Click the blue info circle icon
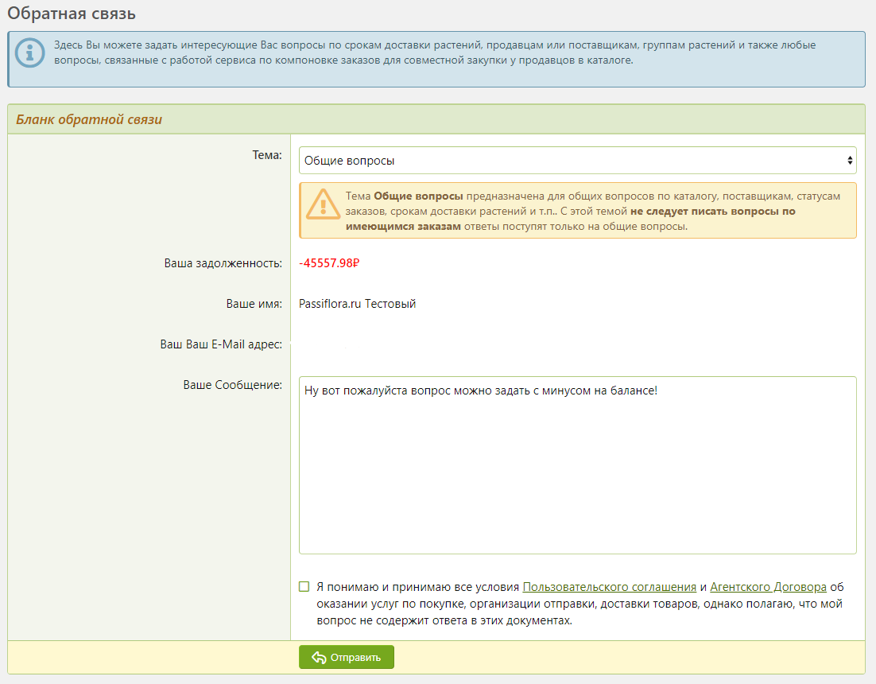 click(31, 53)
